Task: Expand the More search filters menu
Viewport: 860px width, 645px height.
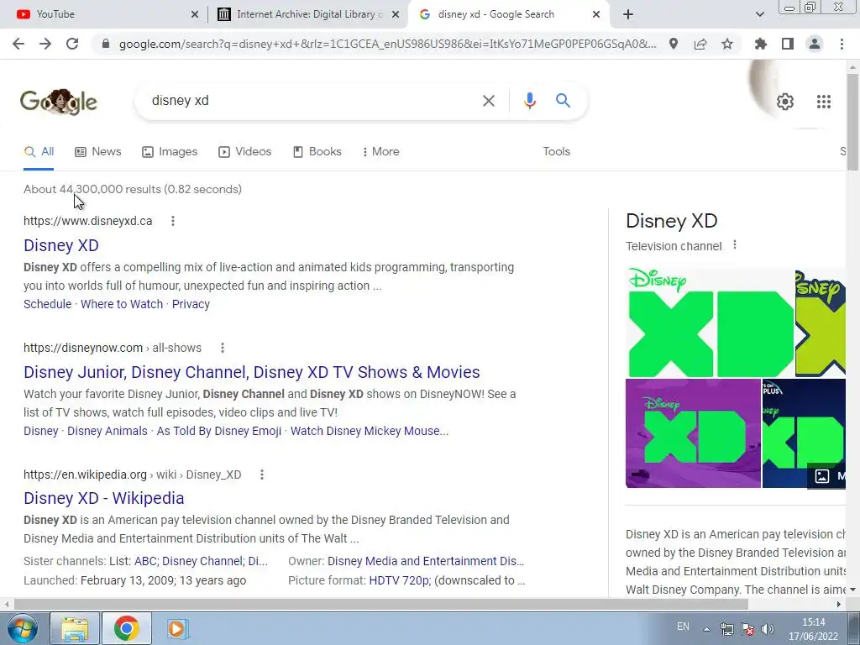Action: pos(380,151)
